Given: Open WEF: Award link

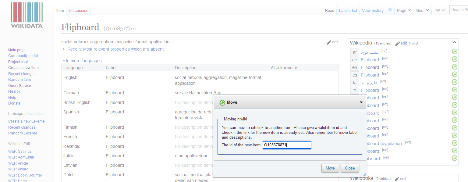Looking at the screenshot, I should [18, 169].
